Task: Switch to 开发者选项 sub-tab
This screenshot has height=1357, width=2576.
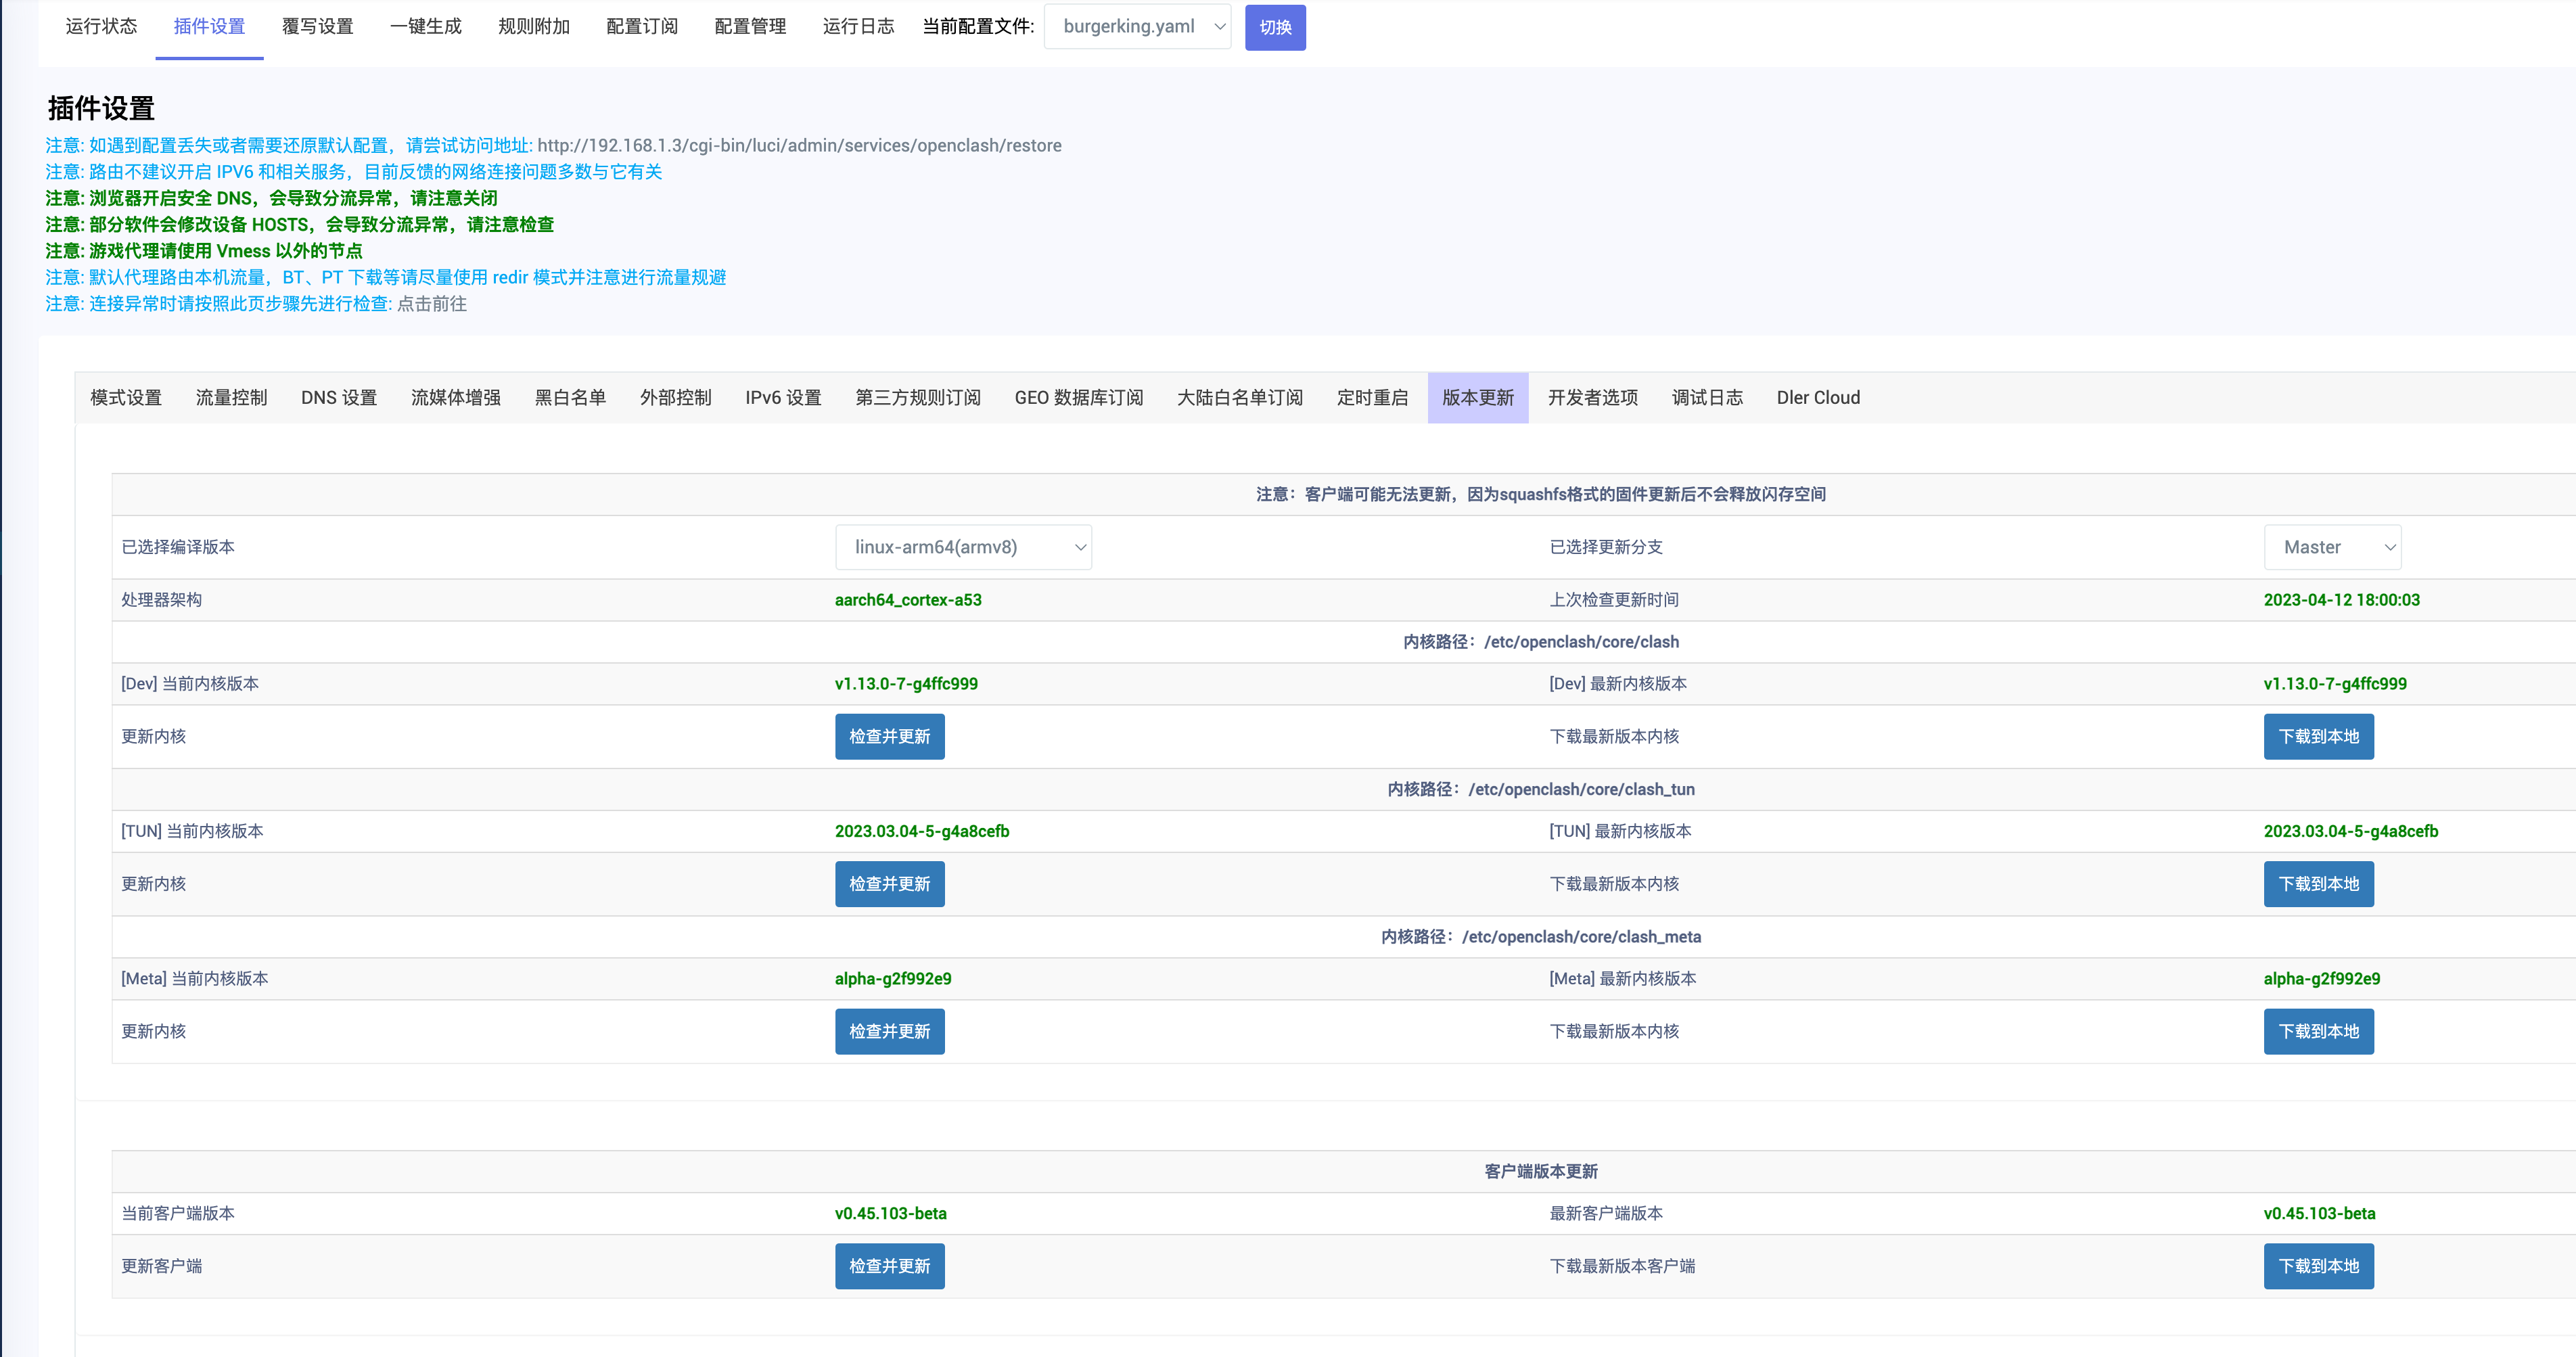Action: [1592, 398]
